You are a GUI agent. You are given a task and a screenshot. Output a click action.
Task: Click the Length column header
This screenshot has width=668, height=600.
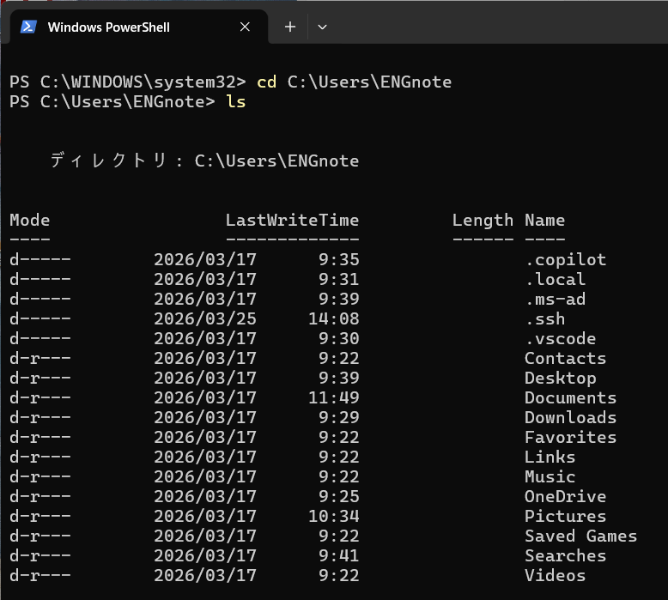(x=483, y=220)
